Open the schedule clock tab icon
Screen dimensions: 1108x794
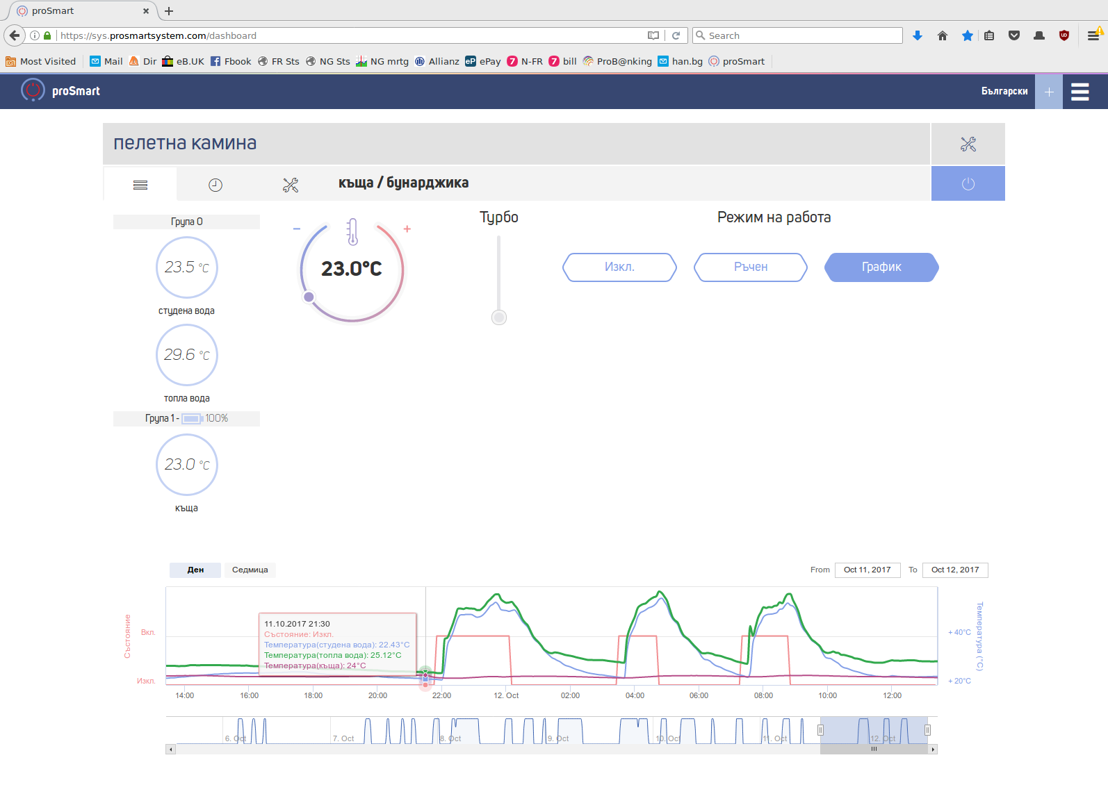point(215,185)
